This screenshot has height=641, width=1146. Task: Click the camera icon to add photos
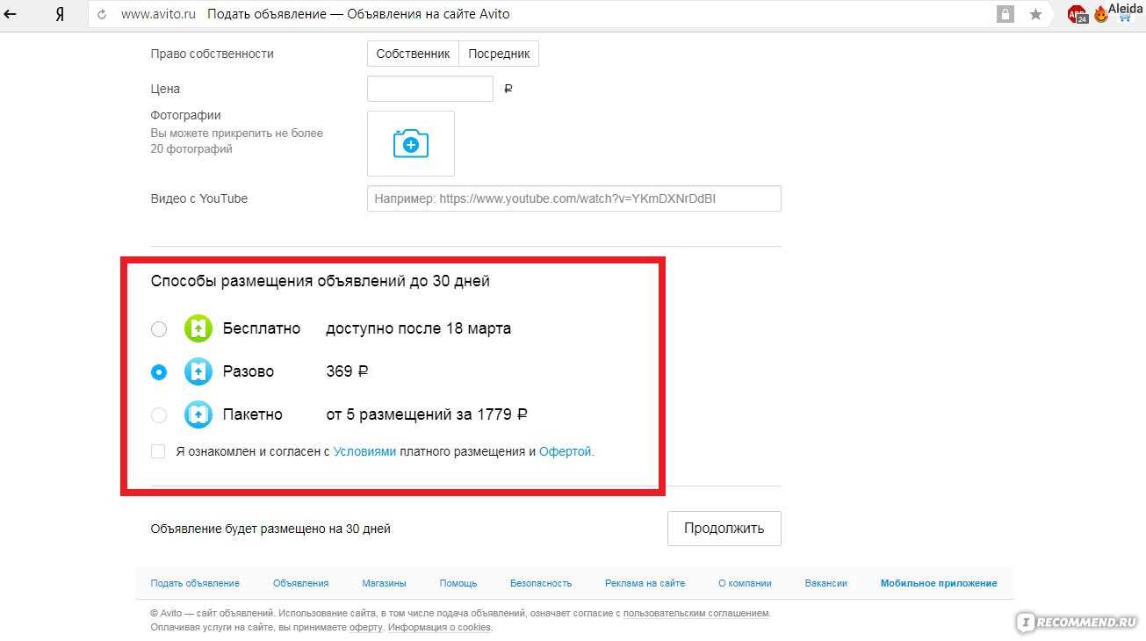click(x=411, y=143)
